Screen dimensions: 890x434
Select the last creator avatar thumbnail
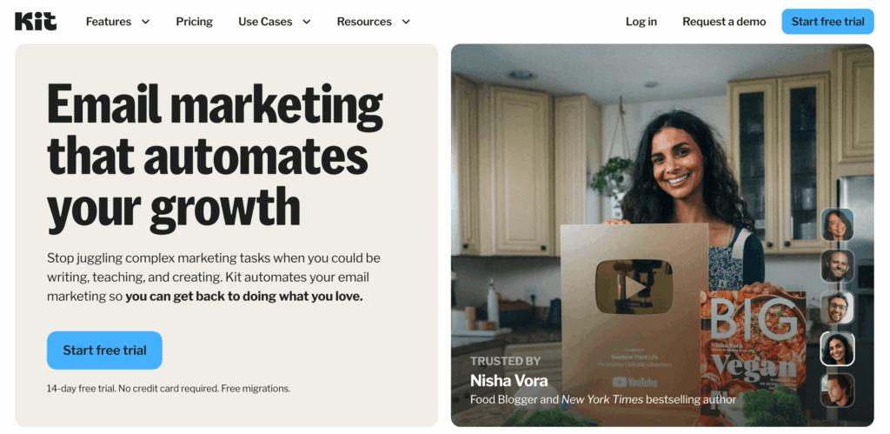pyautogui.click(x=837, y=390)
